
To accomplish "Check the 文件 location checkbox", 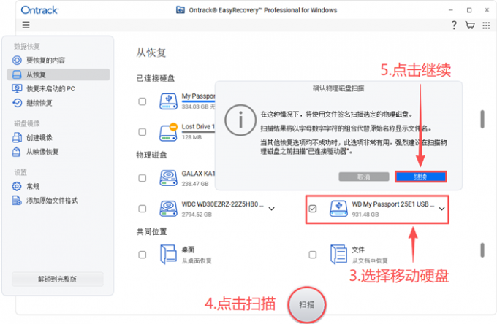I will tap(313, 255).
